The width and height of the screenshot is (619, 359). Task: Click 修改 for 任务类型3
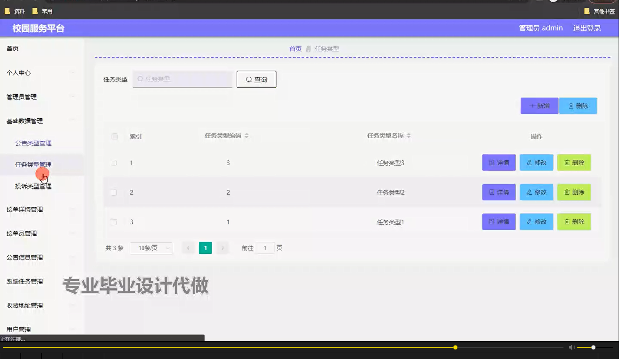(537, 162)
